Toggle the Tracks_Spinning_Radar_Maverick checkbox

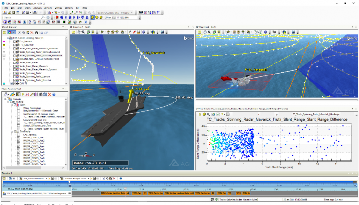click(14, 80)
